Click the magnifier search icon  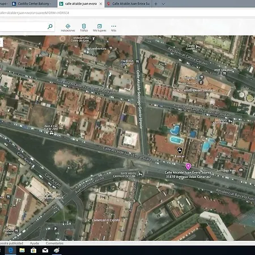pyautogui.click(x=50, y=27)
